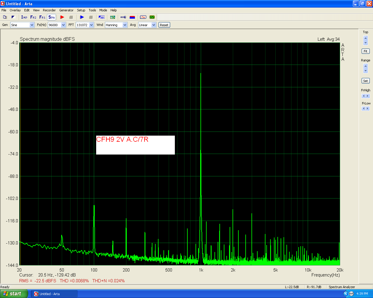This screenshot has height=298, width=373.
Task: Click the New file icon
Action: click(x=5, y=17)
